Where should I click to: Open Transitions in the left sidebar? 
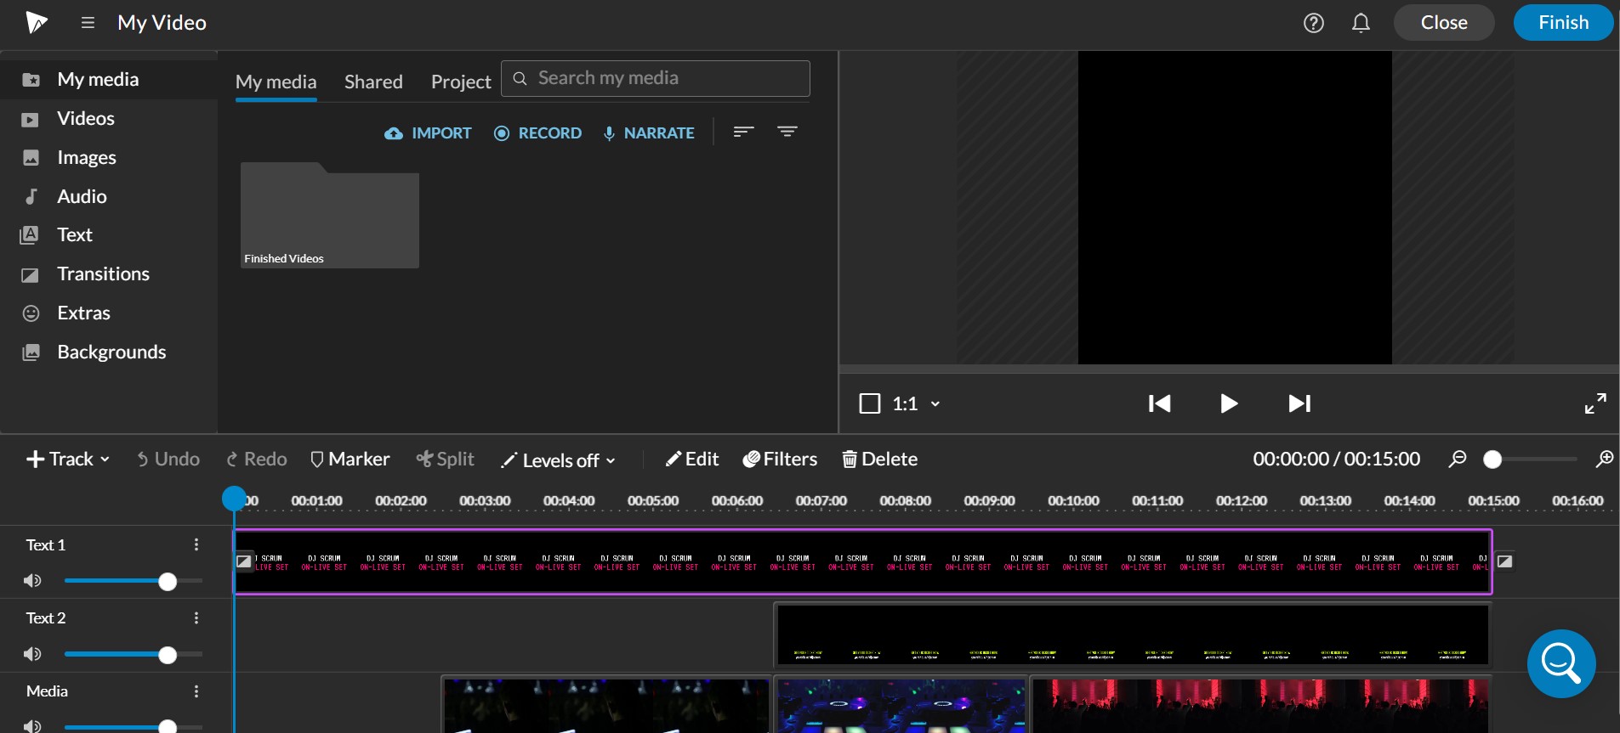point(103,273)
